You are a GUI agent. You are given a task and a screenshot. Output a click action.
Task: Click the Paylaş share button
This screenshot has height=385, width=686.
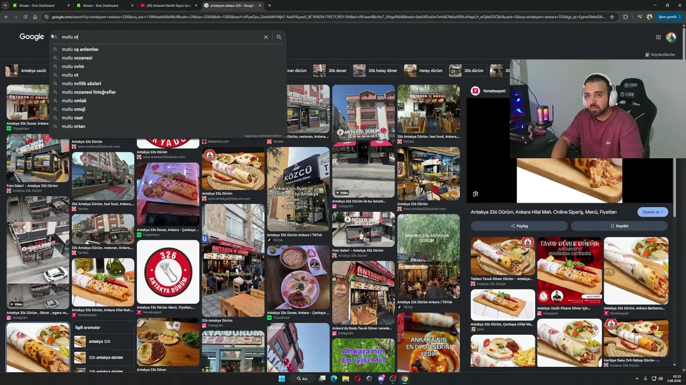point(519,226)
